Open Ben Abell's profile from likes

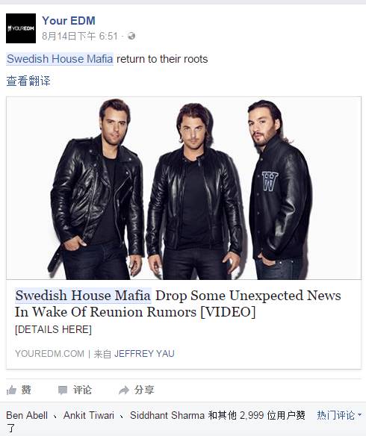click(x=27, y=415)
